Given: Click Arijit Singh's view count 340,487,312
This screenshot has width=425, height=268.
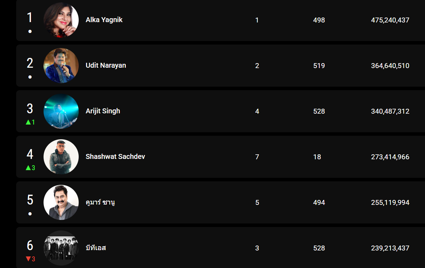Looking at the screenshot, I should click(390, 112).
